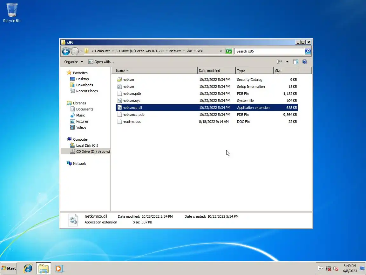366x275 pixels.
Task: Click the netkvmco.dll file icon
Action: (119, 108)
